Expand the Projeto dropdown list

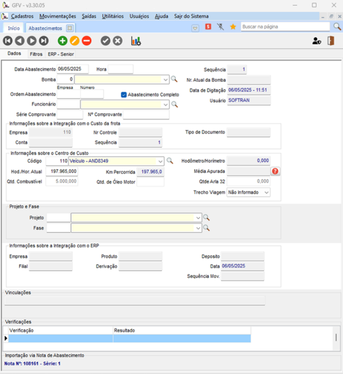point(198,217)
